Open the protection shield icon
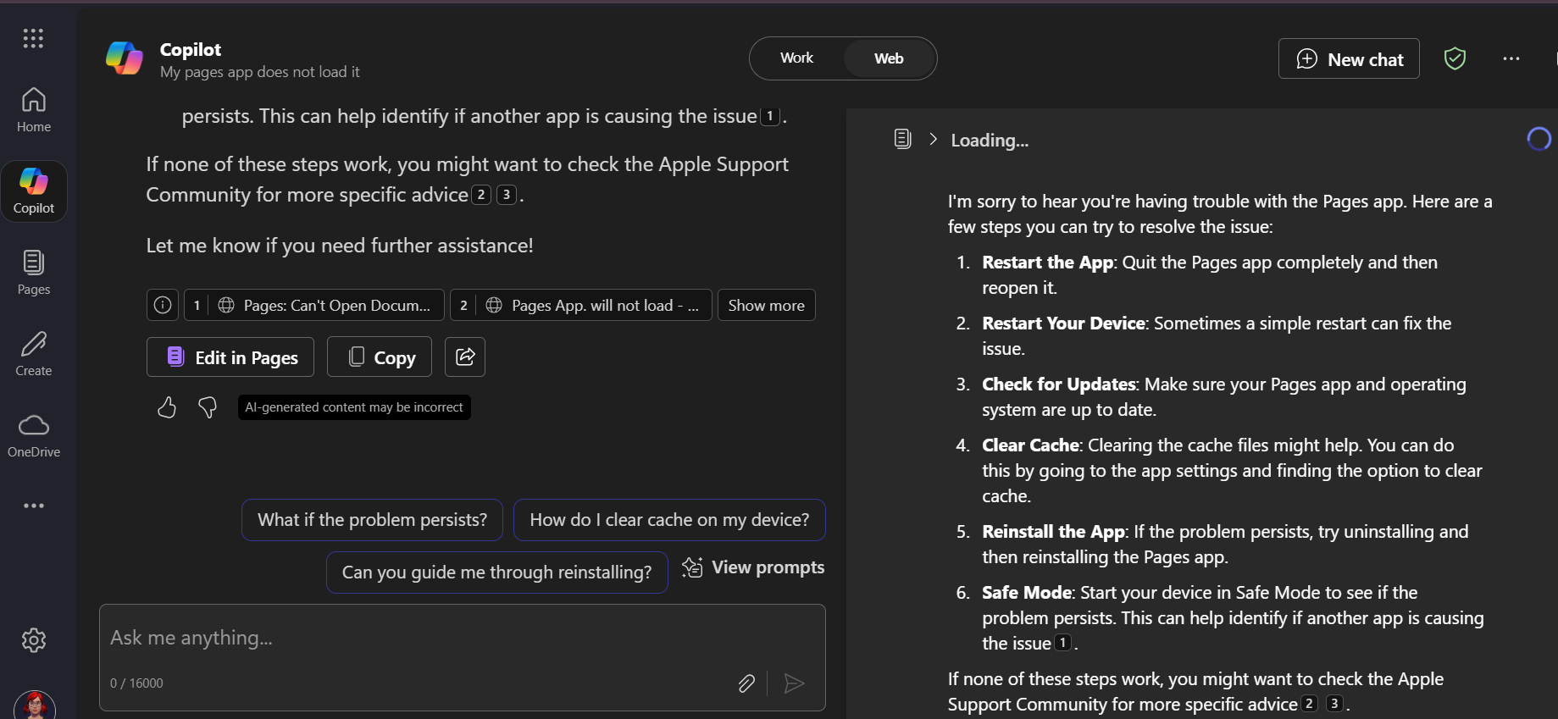 click(x=1455, y=58)
